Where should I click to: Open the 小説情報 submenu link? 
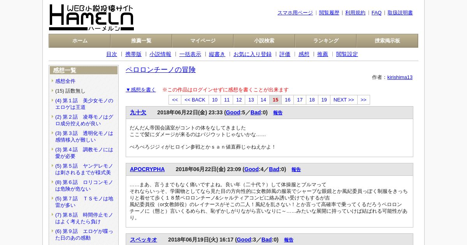point(160,54)
